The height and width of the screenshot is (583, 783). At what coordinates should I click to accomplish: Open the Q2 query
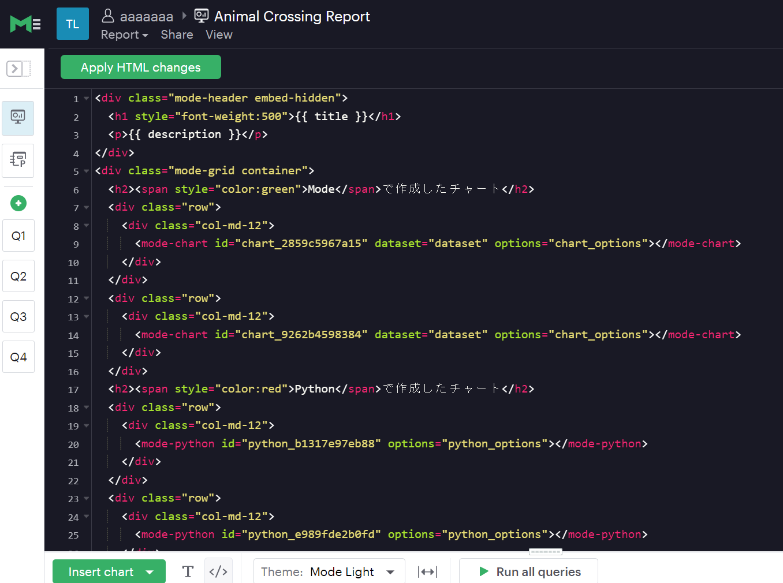tap(18, 276)
